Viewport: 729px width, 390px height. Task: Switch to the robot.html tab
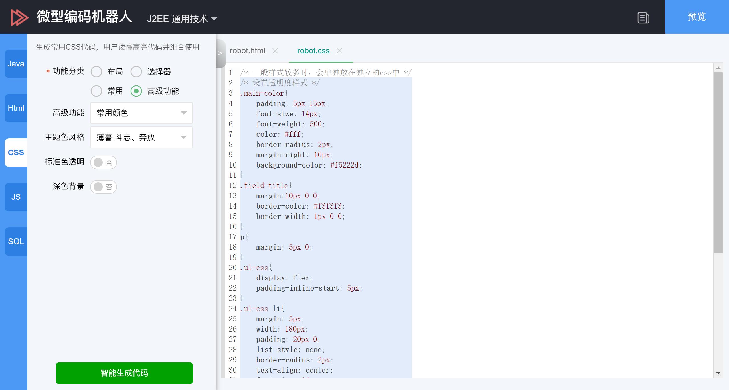pos(247,51)
